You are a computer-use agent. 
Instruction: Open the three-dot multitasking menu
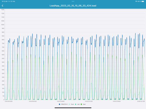pos(73,1)
